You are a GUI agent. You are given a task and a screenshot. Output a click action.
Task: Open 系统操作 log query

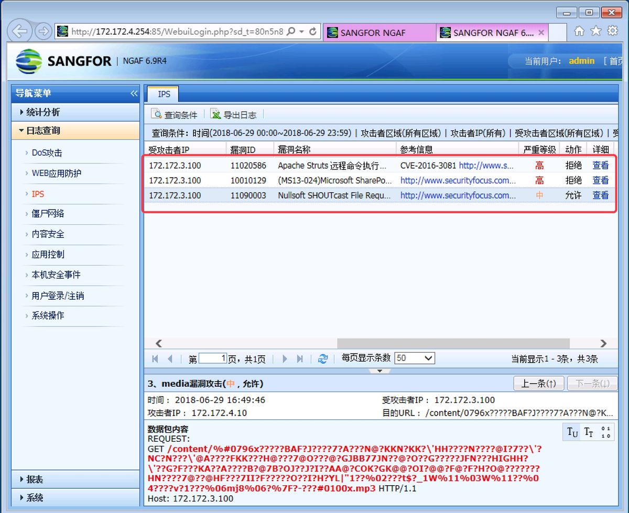(48, 315)
